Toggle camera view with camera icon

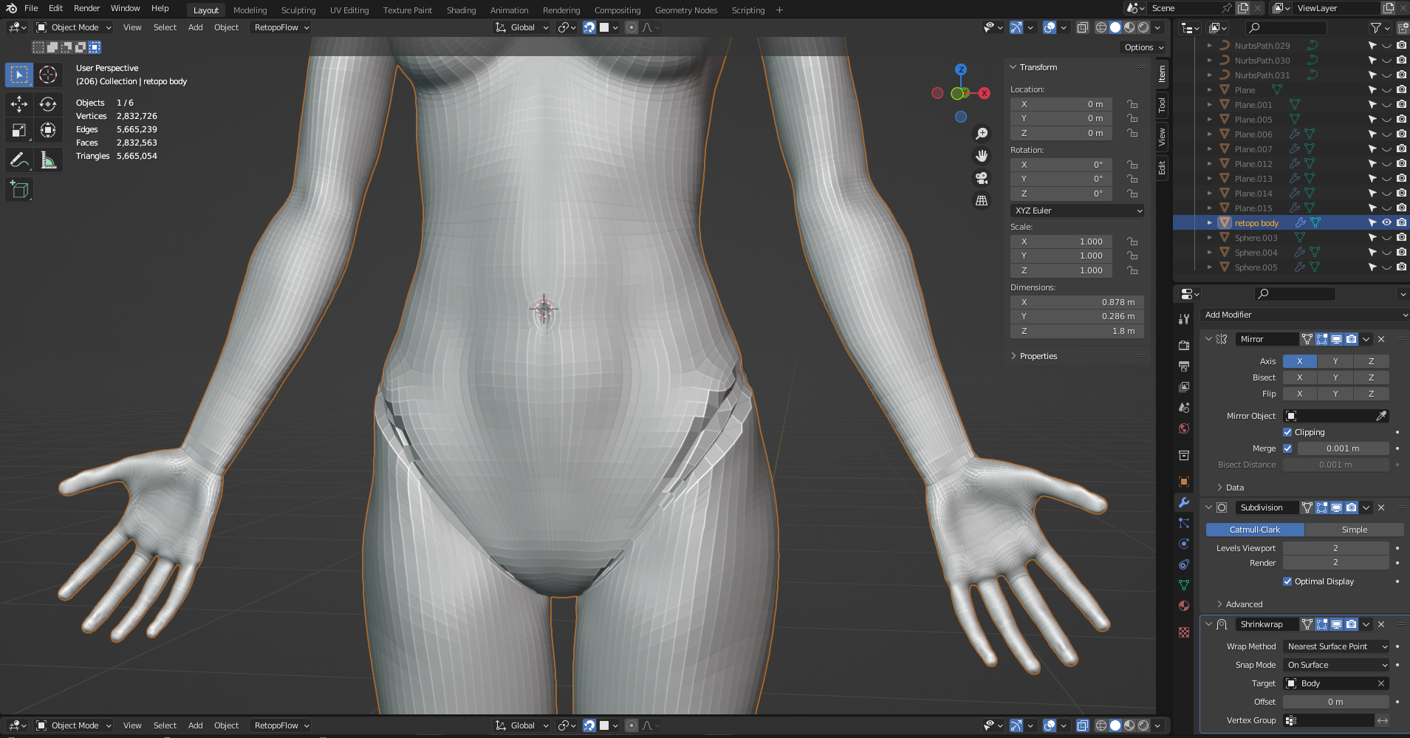[x=982, y=178]
